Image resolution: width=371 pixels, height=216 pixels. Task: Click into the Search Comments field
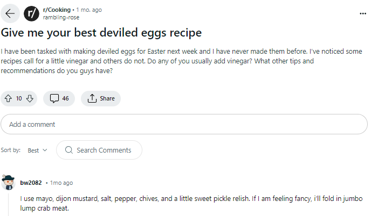pyautogui.click(x=104, y=150)
